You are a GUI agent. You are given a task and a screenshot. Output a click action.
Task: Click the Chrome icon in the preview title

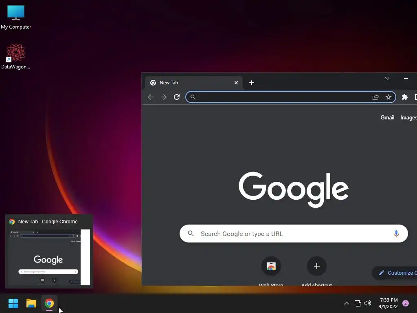coord(12,222)
